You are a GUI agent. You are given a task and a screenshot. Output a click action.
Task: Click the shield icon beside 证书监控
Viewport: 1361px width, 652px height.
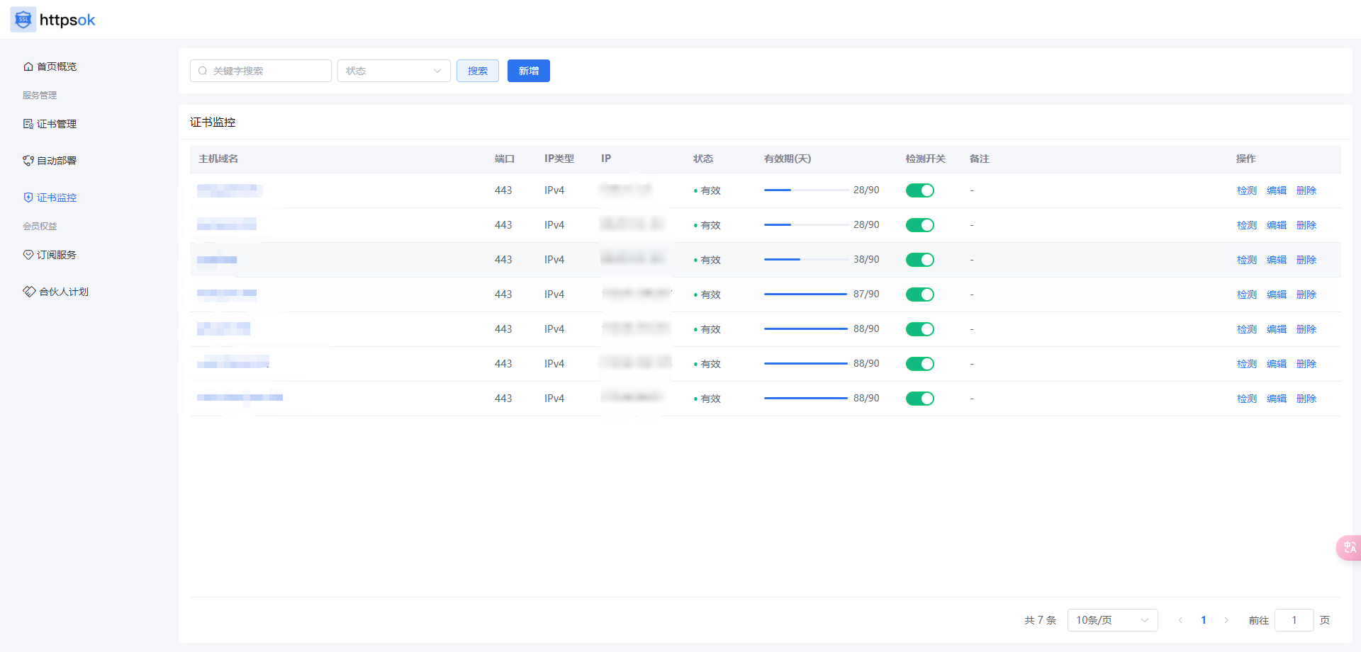tap(28, 198)
